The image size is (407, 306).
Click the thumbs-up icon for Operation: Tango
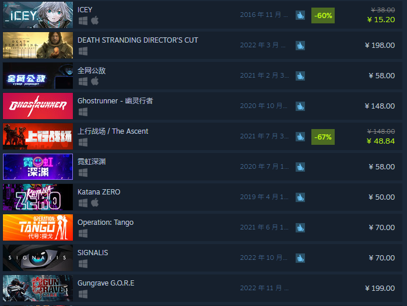300,228
